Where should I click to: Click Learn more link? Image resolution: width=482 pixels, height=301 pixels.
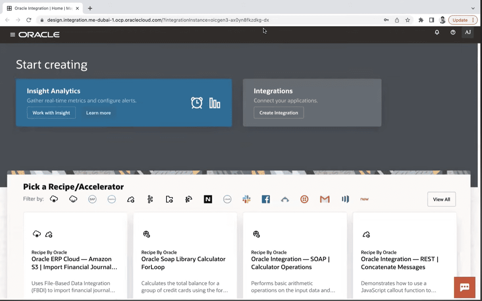tap(98, 113)
